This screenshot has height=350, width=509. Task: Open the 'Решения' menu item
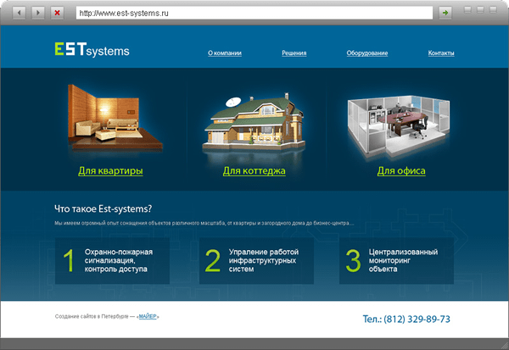click(294, 53)
